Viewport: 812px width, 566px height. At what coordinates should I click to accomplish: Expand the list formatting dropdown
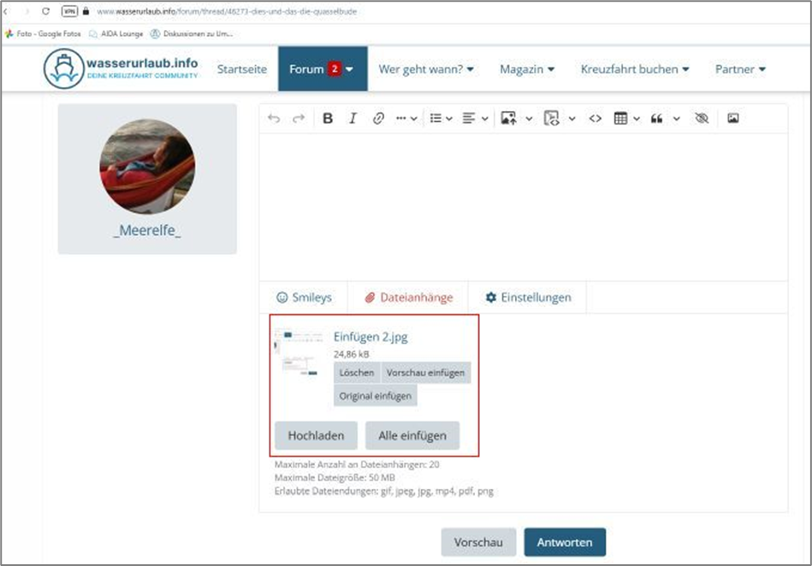click(441, 119)
